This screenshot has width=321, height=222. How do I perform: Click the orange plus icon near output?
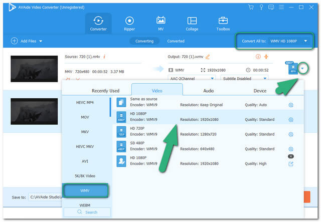point(266,57)
